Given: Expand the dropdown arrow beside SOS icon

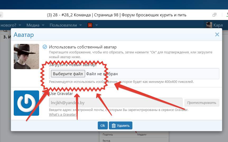Looking at the screenshot, I should pos(96,25).
